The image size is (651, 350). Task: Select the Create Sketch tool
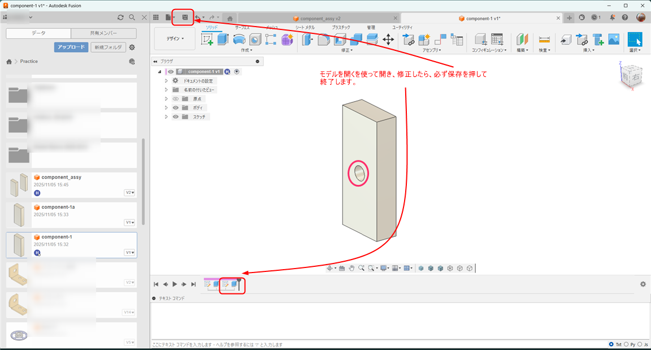tap(207, 40)
